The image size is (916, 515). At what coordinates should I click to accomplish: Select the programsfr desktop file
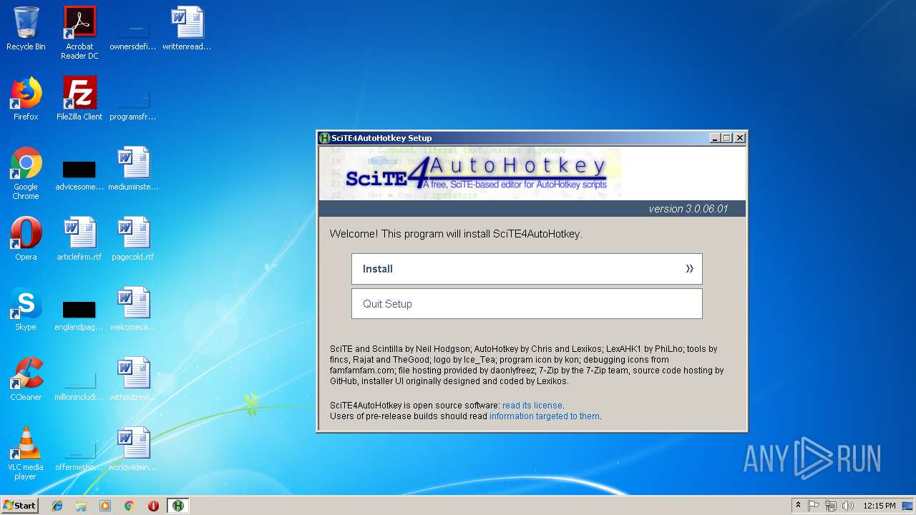[133, 99]
